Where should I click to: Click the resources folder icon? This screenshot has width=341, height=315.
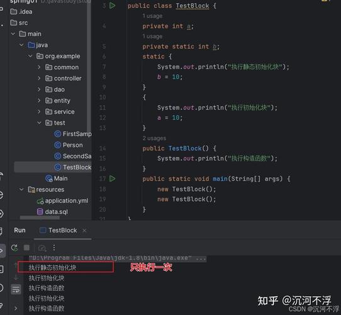click(31, 190)
